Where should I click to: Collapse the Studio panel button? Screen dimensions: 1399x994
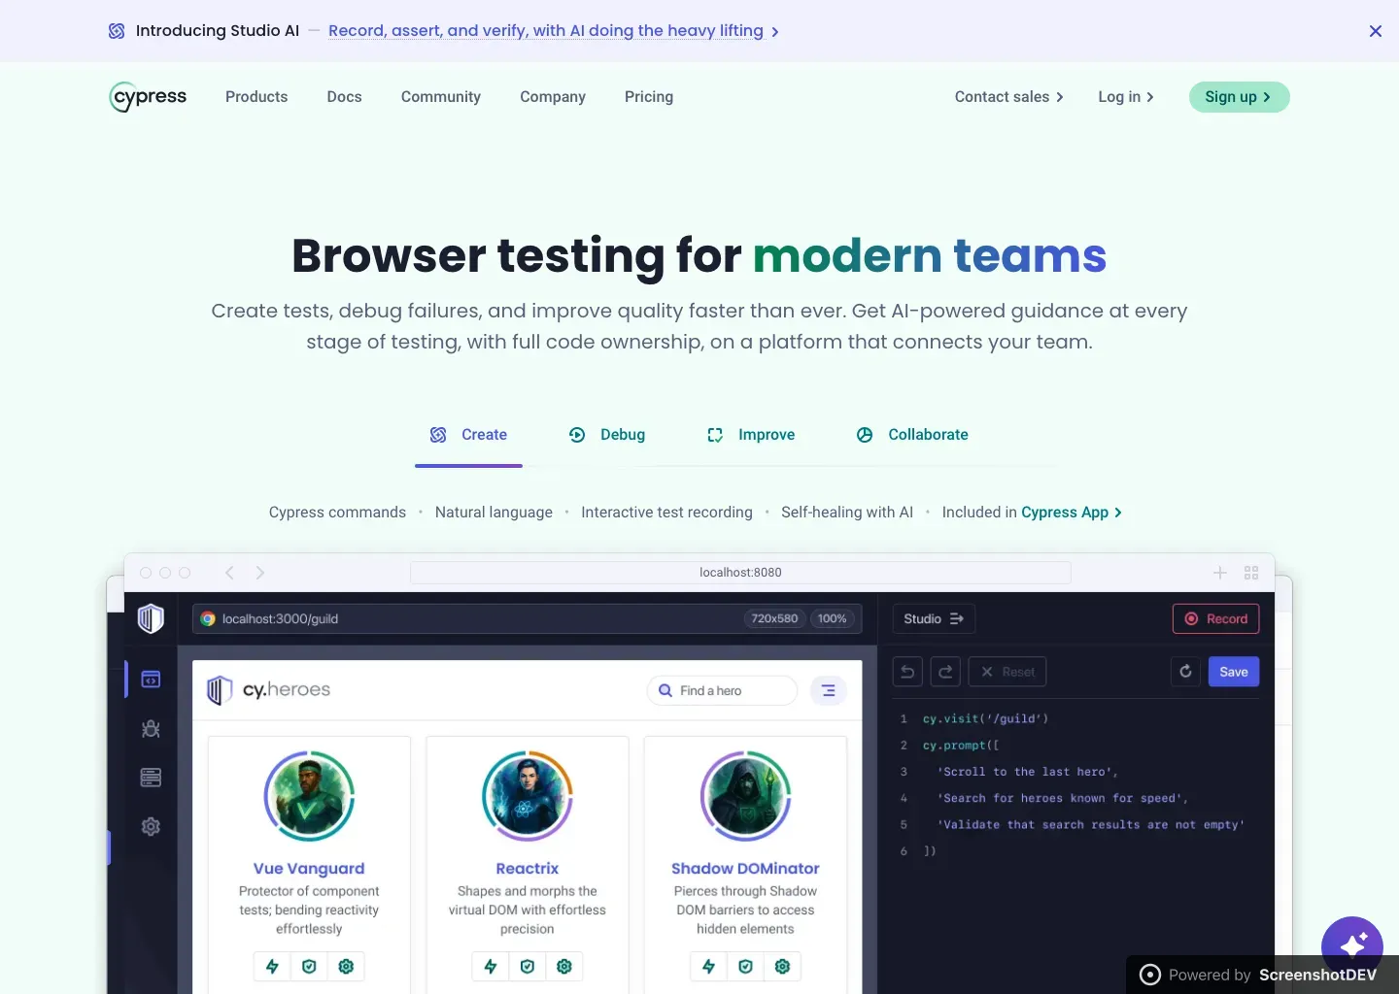point(934,619)
